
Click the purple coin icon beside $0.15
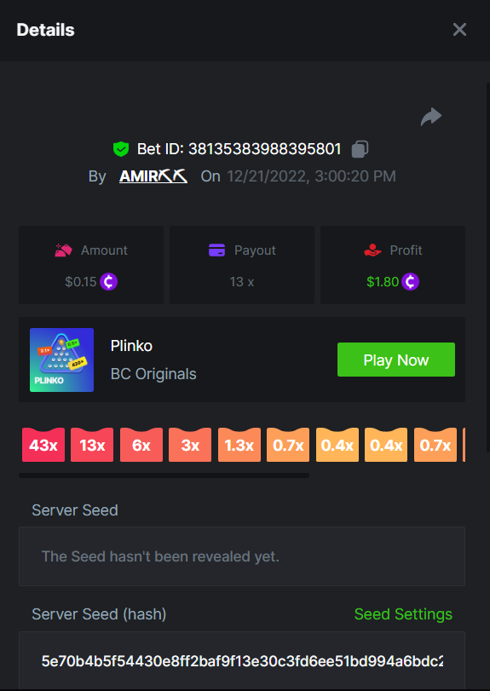pyautogui.click(x=108, y=282)
